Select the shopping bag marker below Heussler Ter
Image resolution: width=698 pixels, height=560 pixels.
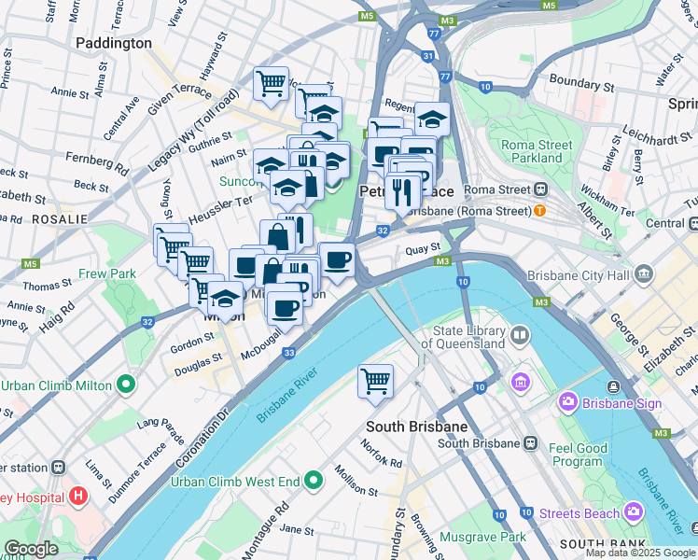[278, 236]
